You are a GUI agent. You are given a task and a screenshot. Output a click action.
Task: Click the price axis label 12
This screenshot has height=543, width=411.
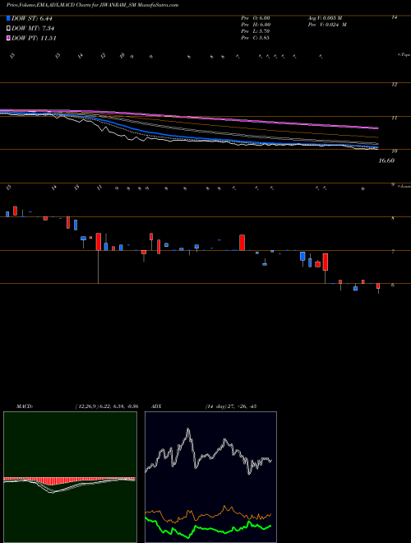(x=394, y=84)
